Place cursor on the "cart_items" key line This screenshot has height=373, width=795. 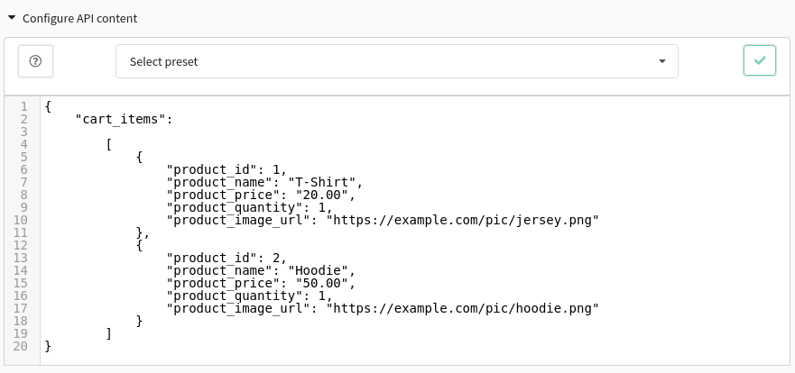pyautogui.click(x=124, y=120)
